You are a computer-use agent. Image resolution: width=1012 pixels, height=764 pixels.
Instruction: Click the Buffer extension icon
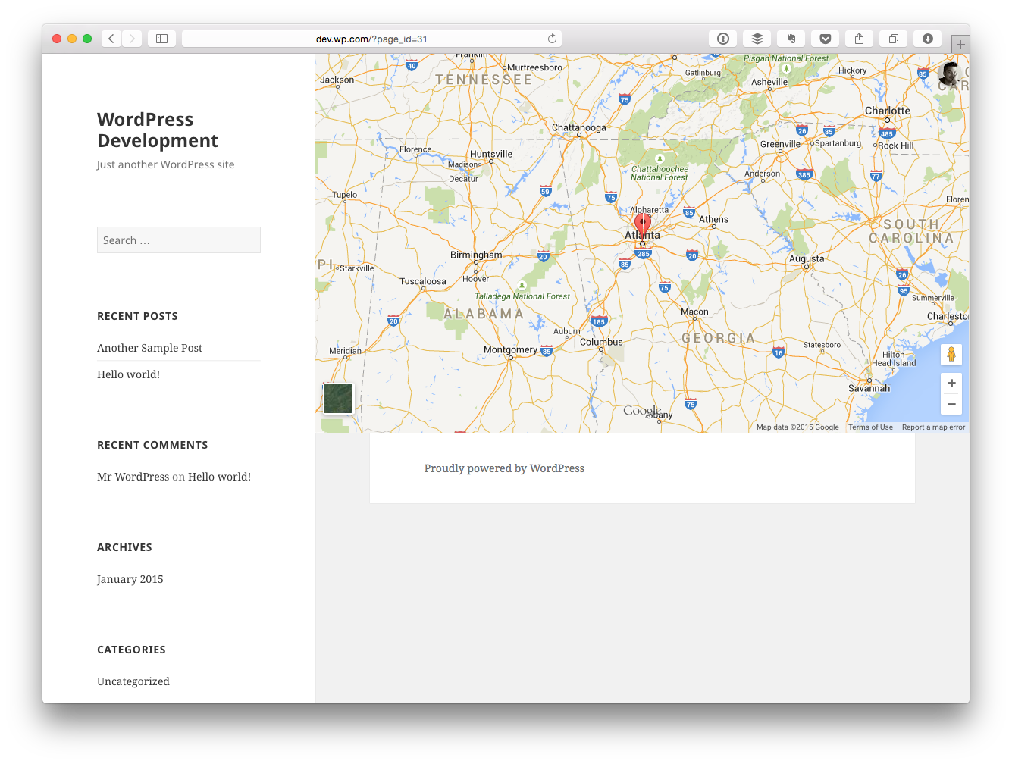click(x=757, y=38)
